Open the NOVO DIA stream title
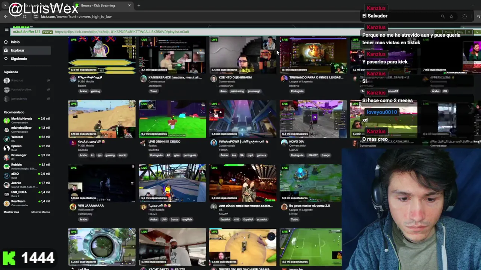The image size is (481, 270). coord(296,142)
